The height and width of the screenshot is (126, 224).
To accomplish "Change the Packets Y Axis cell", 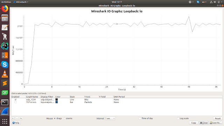I will click(x=88, y=102).
